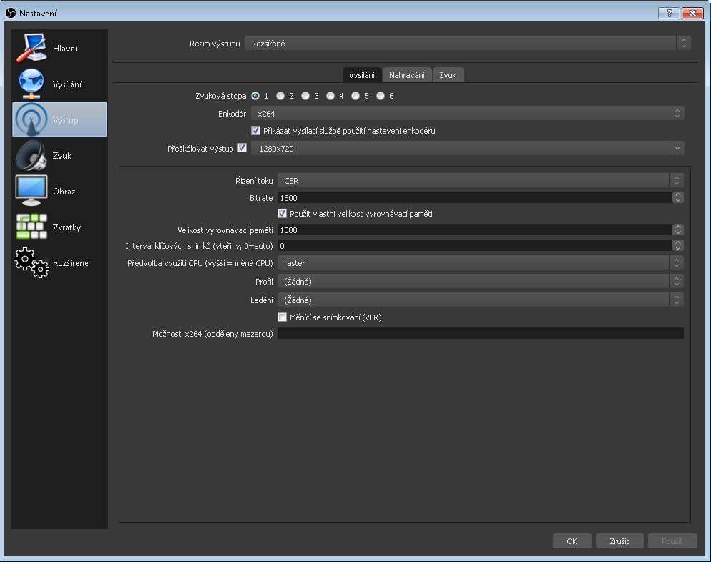Click the OBS logo in title bar

point(11,13)
